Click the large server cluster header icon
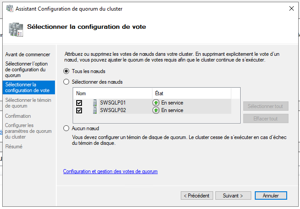Image resolution: width=300 pixels, height=209 pixels. [x=16, y=30]
